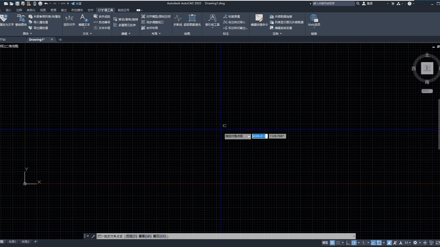Open a file with the Open folder icon
Image resolution: width=440 pixels, height=247 pixels.
click(12, 4)
